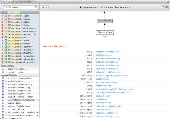Screen dimensions: 170x119
Task: Enter full screen with top-right arrows
Action: 168,2
